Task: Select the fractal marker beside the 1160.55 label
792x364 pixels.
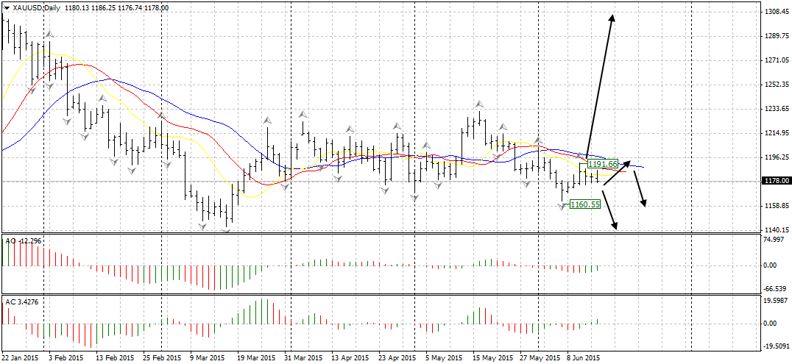Action: (x=562, y=207)
